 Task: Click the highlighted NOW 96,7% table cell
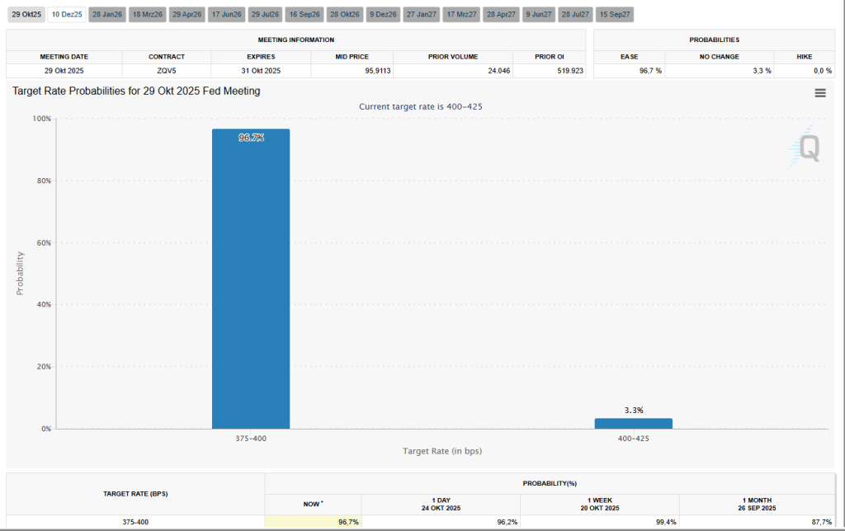[314, 522]
